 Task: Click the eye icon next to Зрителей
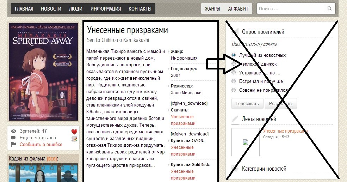pyautogui.click(x=13, y=131)
